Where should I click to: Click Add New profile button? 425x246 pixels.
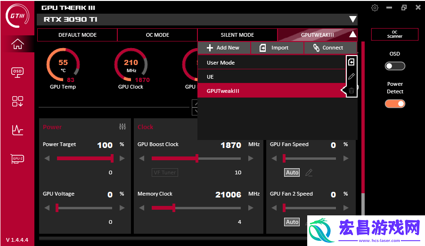pos(224,48)
